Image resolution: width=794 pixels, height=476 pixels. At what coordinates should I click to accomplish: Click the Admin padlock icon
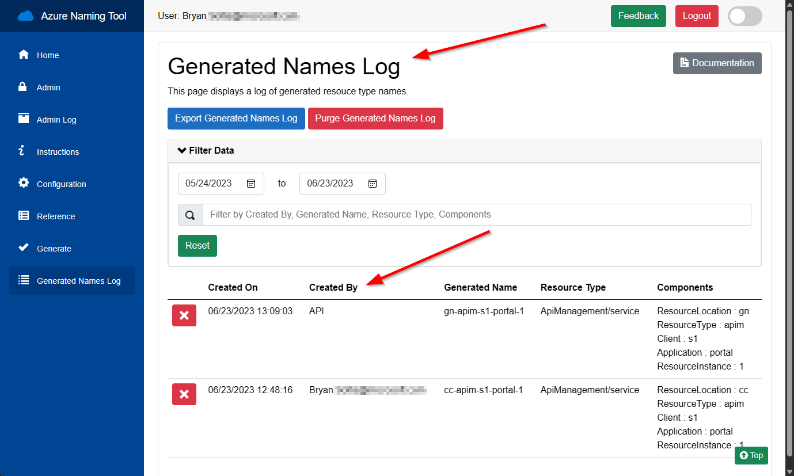[24, 87]
